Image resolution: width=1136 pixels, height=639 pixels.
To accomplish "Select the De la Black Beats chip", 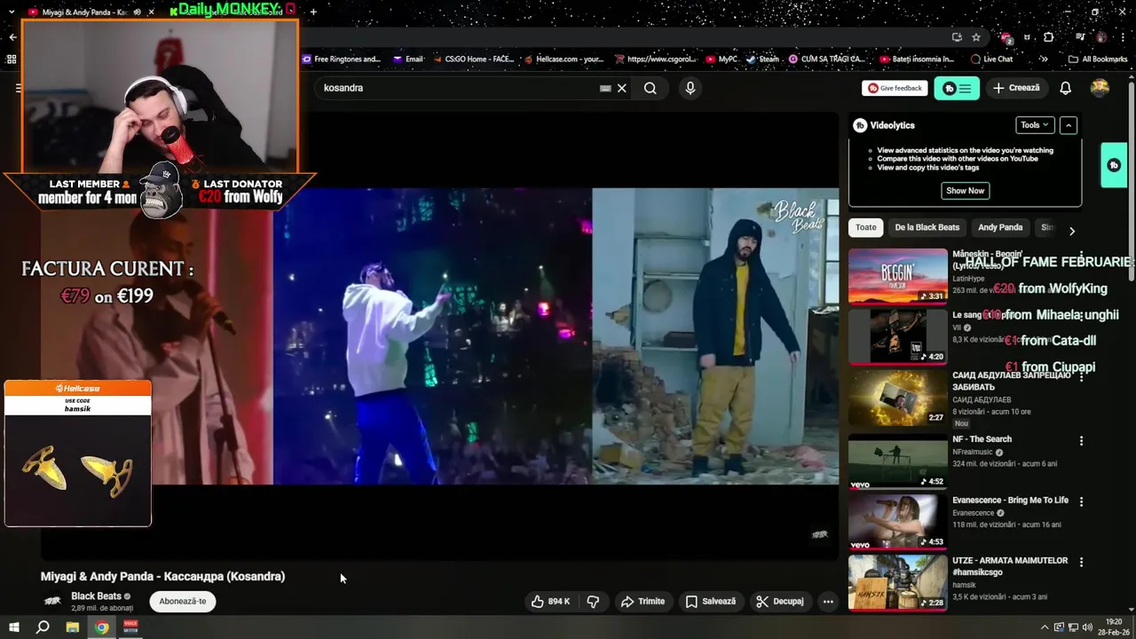I will tap(927, 227).
